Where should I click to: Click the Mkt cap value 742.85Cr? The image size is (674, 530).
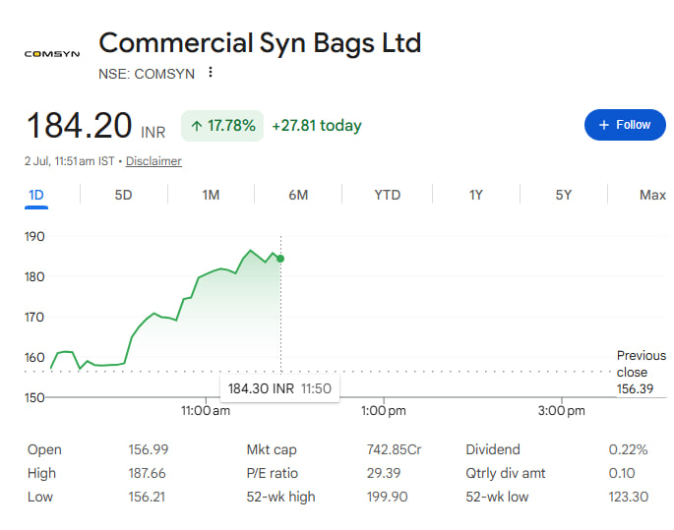[x=395, y=449]
